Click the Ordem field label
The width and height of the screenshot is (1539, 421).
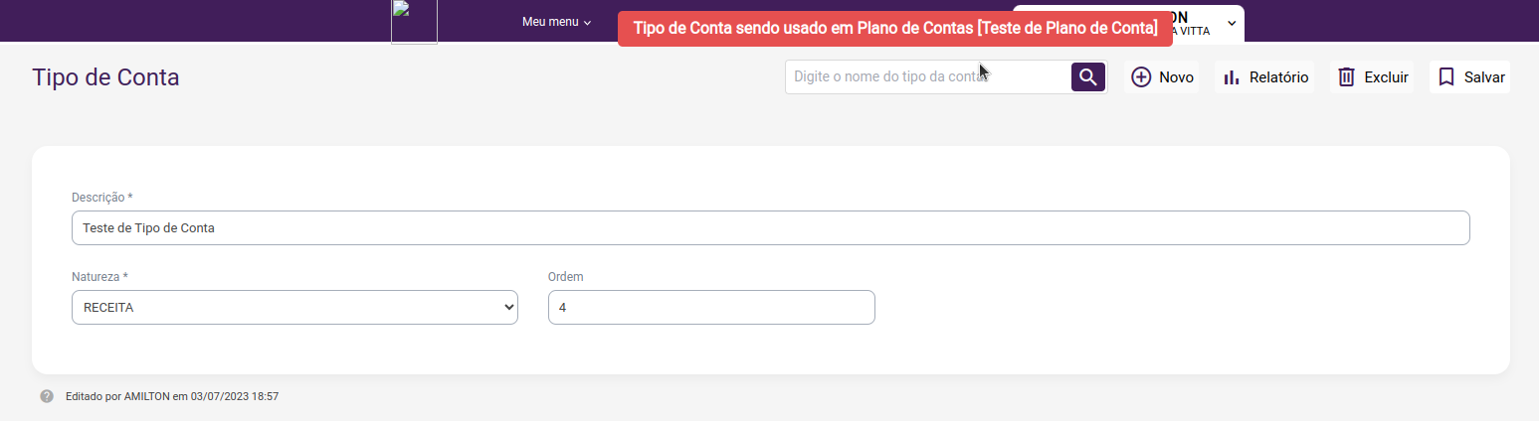565,277
